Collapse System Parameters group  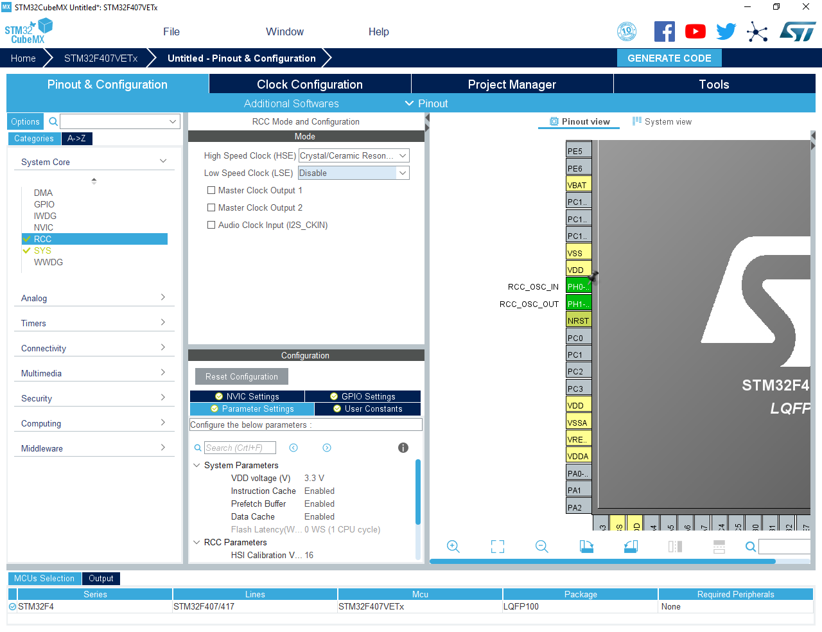(x=197, y=465)
